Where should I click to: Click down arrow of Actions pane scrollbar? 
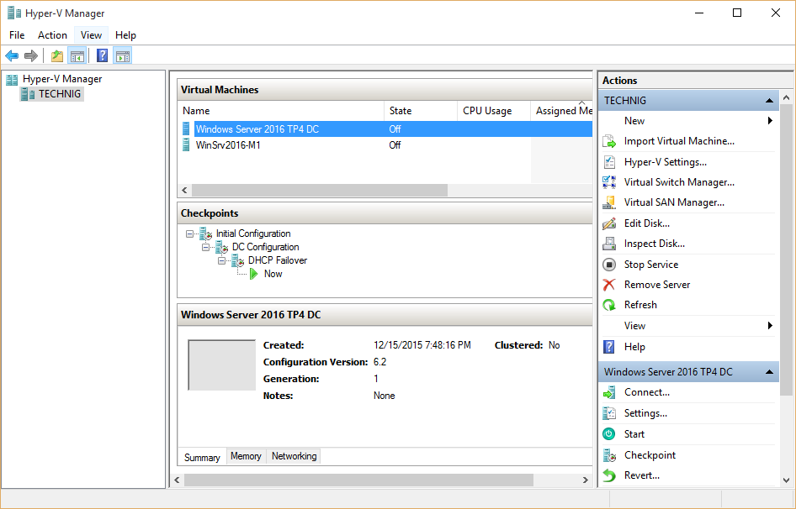point(787,480)
